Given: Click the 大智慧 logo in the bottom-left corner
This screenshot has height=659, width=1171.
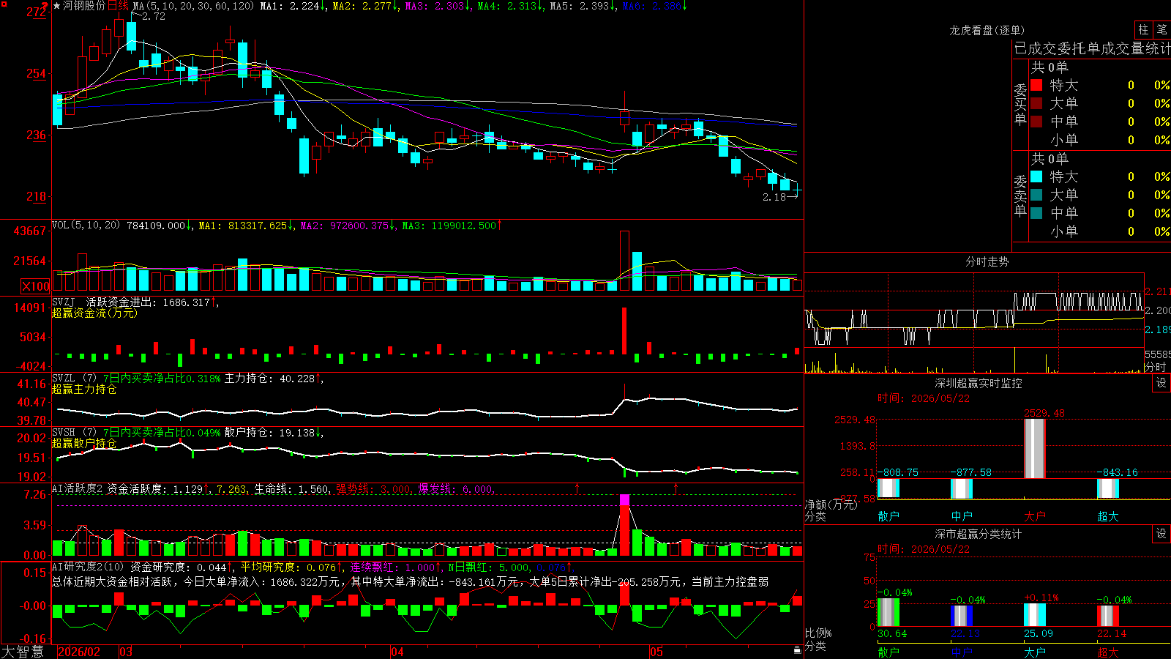Looking at the screenshot, I should point(23,652).
